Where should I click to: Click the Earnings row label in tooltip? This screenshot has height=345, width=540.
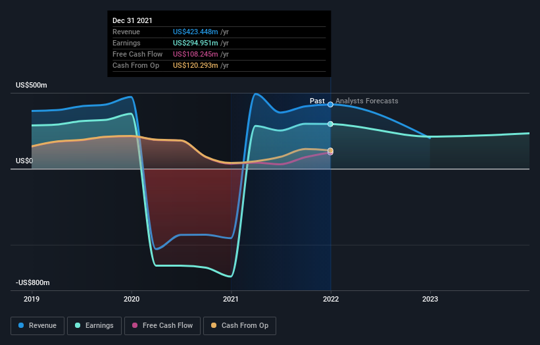point(126,43)
